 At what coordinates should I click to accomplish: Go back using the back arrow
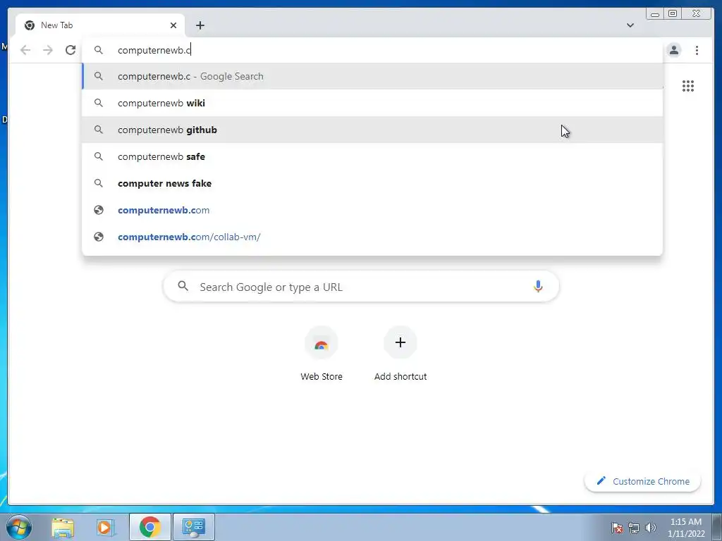click(x=25, y=50)
